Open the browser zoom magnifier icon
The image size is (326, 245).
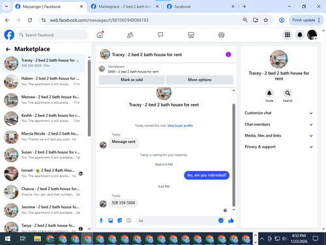coord(245,20)
